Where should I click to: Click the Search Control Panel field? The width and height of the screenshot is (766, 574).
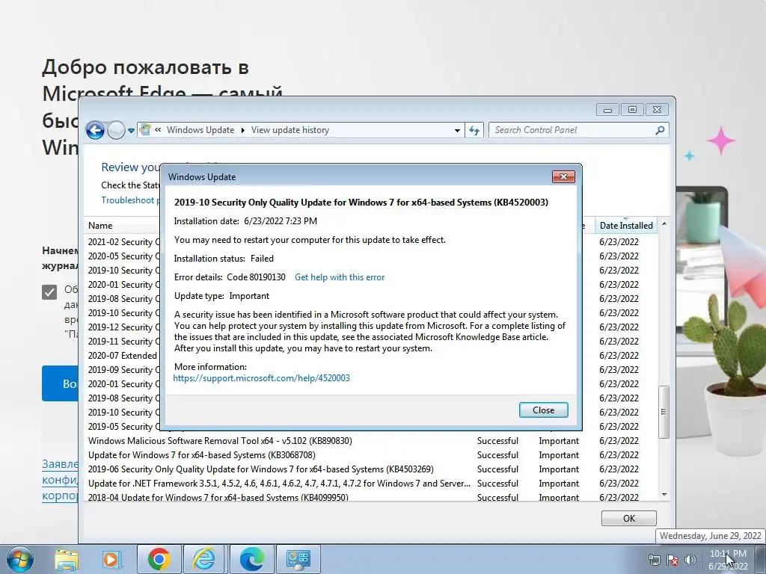point(572,130)
